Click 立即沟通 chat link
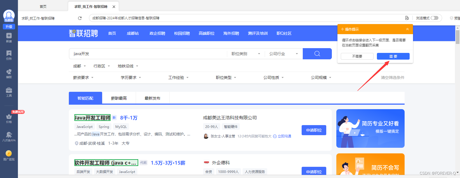The width and height of the screenshot is (460, 178). point(282,136)
